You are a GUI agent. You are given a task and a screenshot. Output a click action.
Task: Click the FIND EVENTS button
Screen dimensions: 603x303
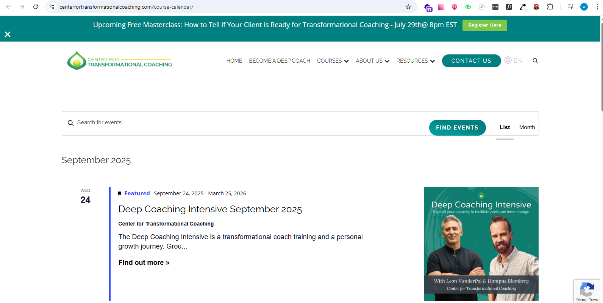[457, 128]
